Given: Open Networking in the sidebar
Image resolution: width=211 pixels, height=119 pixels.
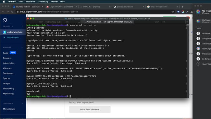Looking at the screenshot, I should pos(9,88).
